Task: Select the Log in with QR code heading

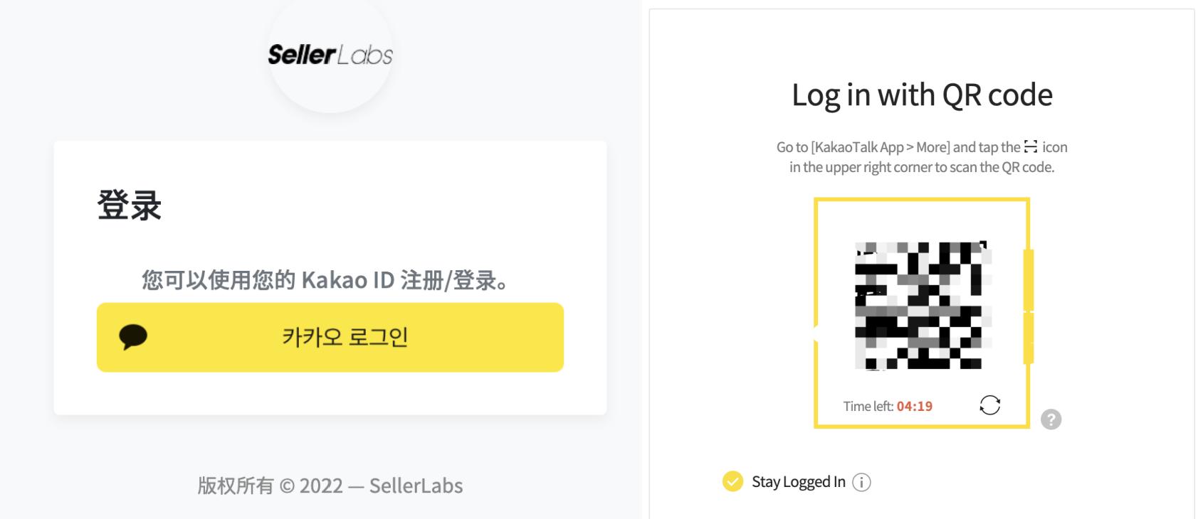Action: click(922, 94)
